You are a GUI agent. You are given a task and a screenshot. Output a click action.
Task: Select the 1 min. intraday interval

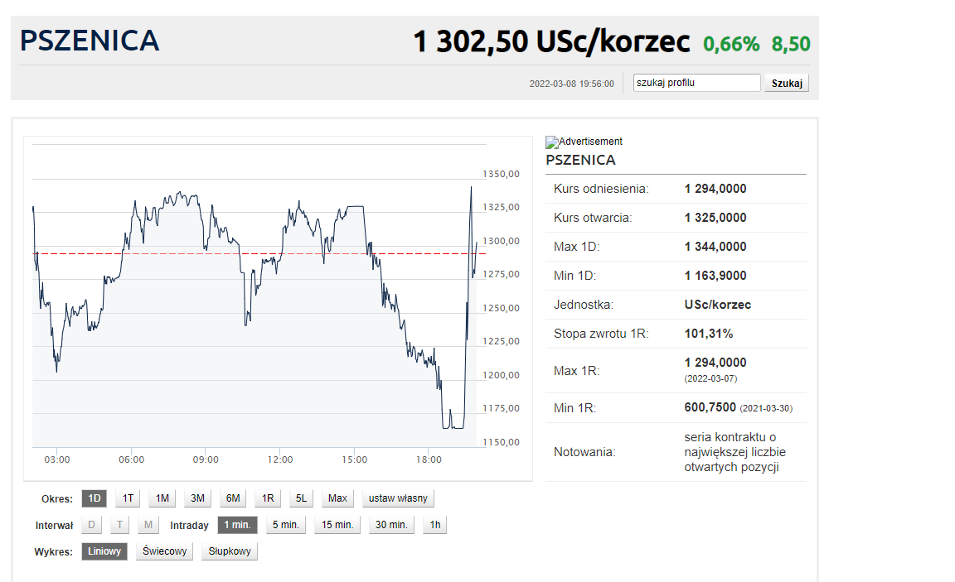237,525
